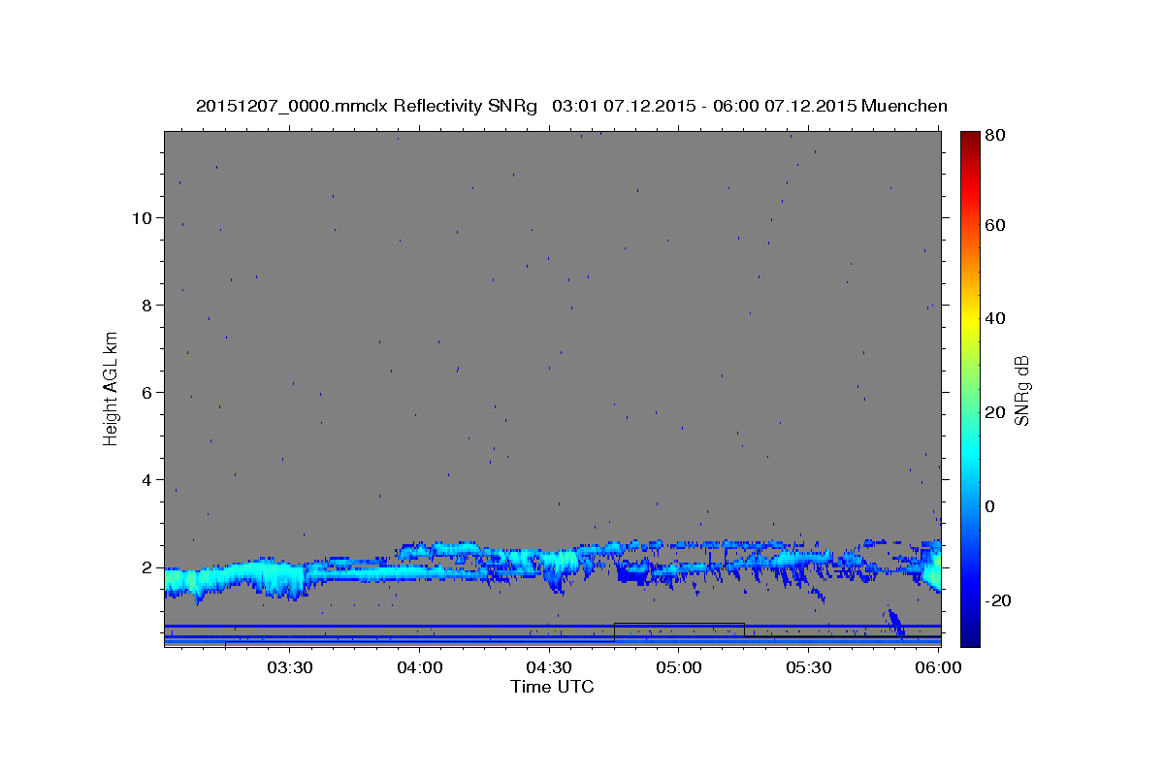Click the 04:30 time tick label
Image resolution: width=1164 pixels, height=776 pixels.
point(549,668)
